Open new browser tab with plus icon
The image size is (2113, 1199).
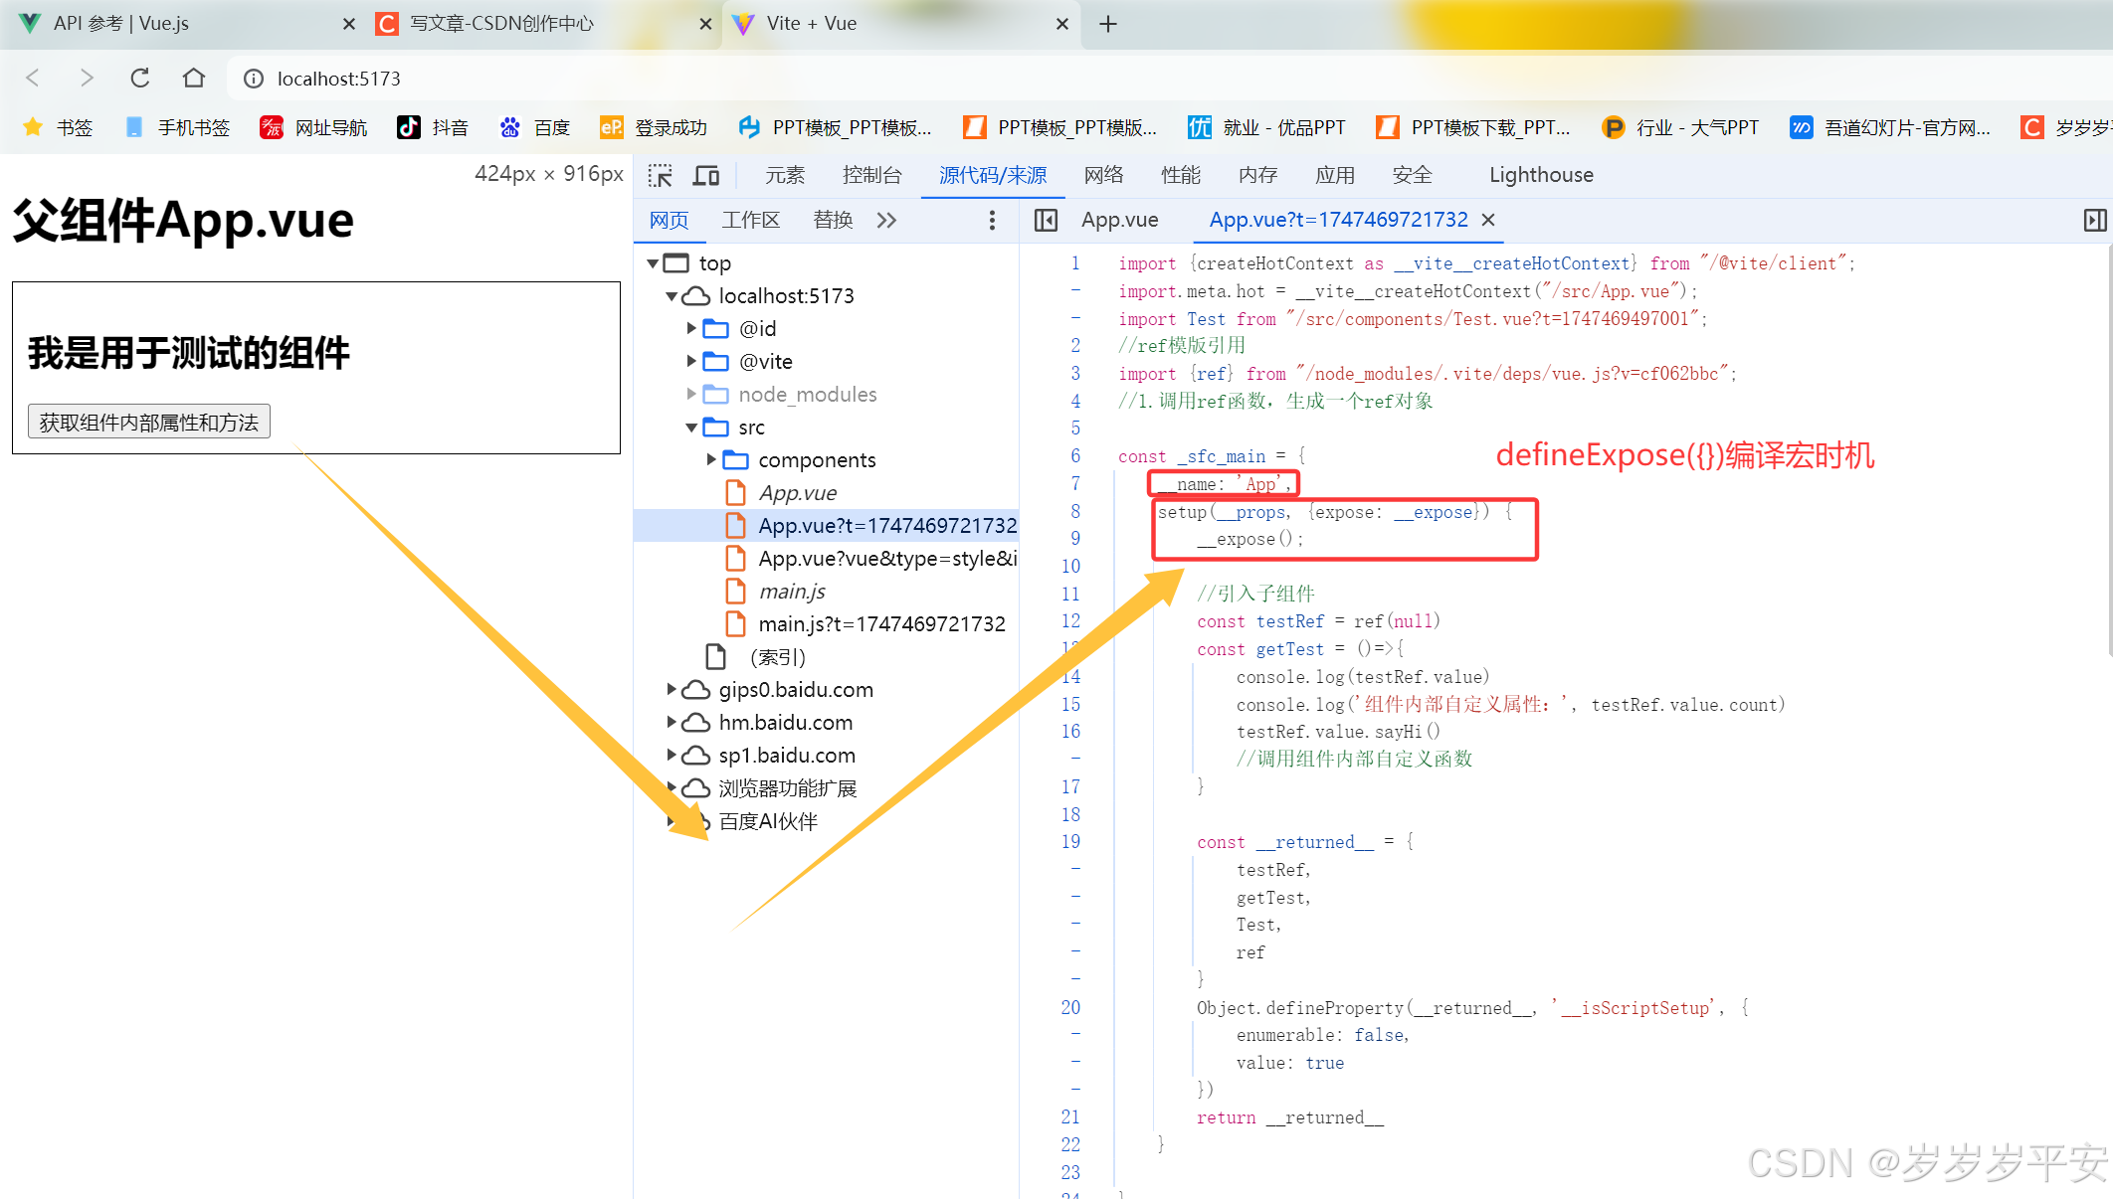[x=1108, y=24]
